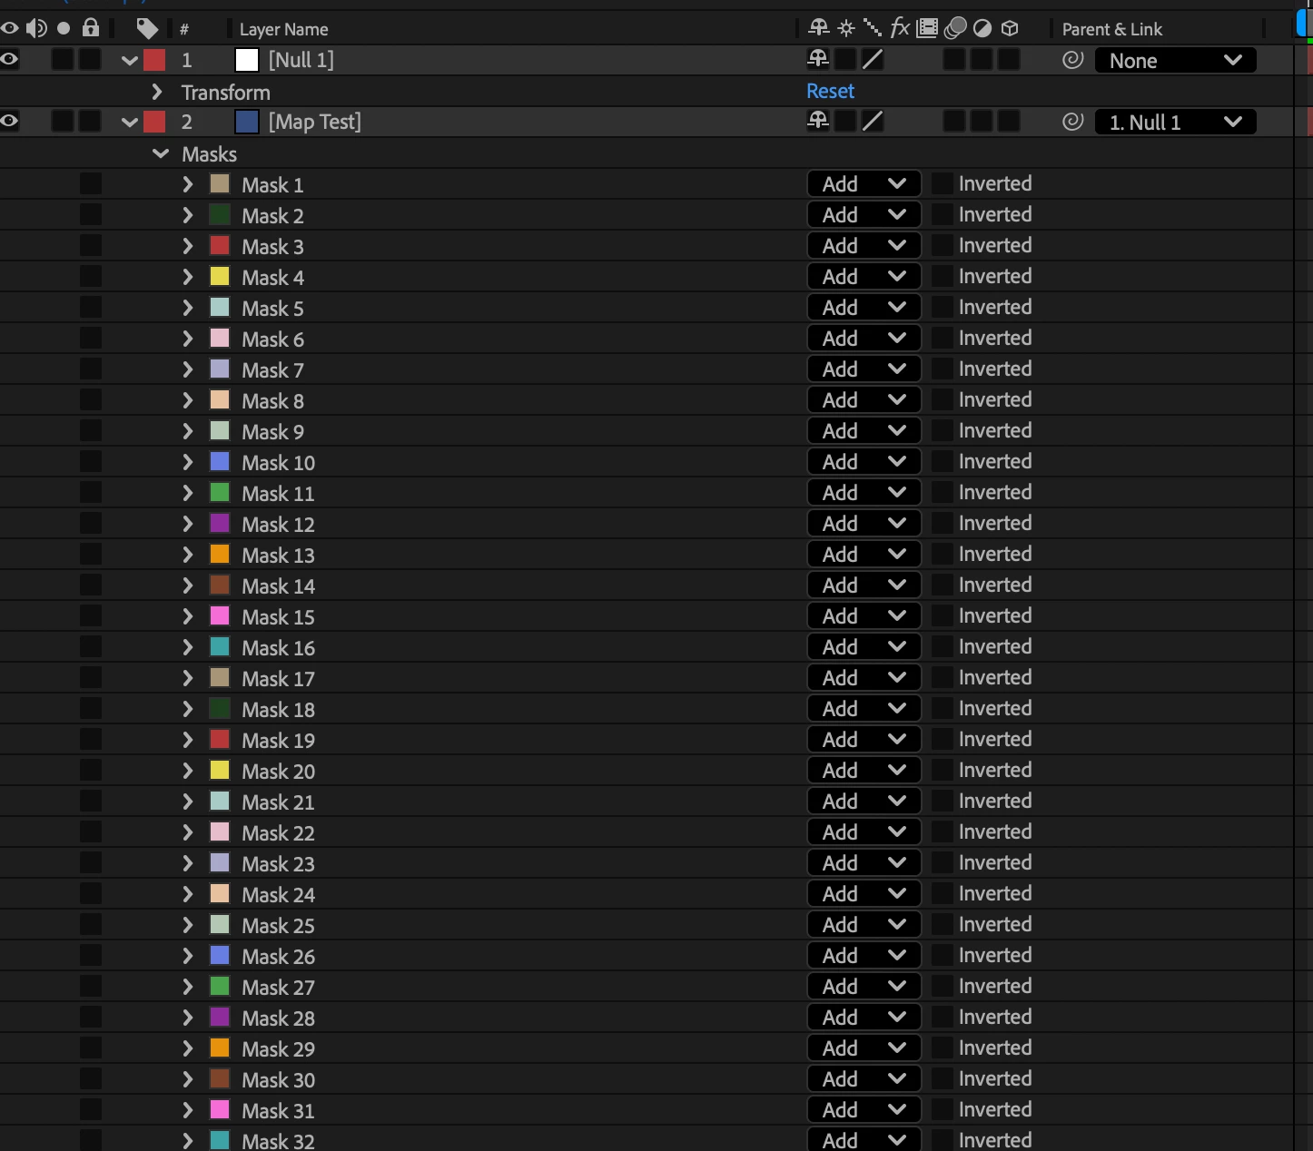
Task: Click the Video eye column header icon
Action: [x=9, y=29]
